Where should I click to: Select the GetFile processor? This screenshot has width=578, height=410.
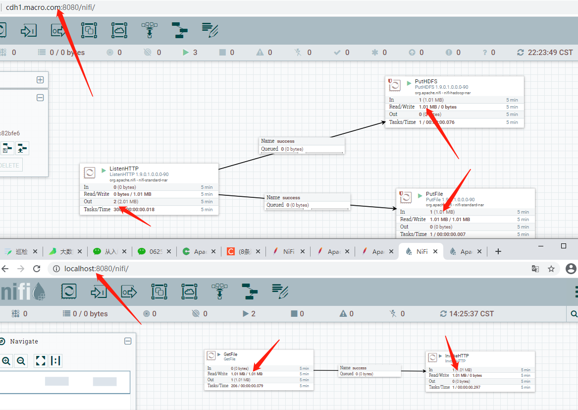pyautogui.click(x=259, y=370)
